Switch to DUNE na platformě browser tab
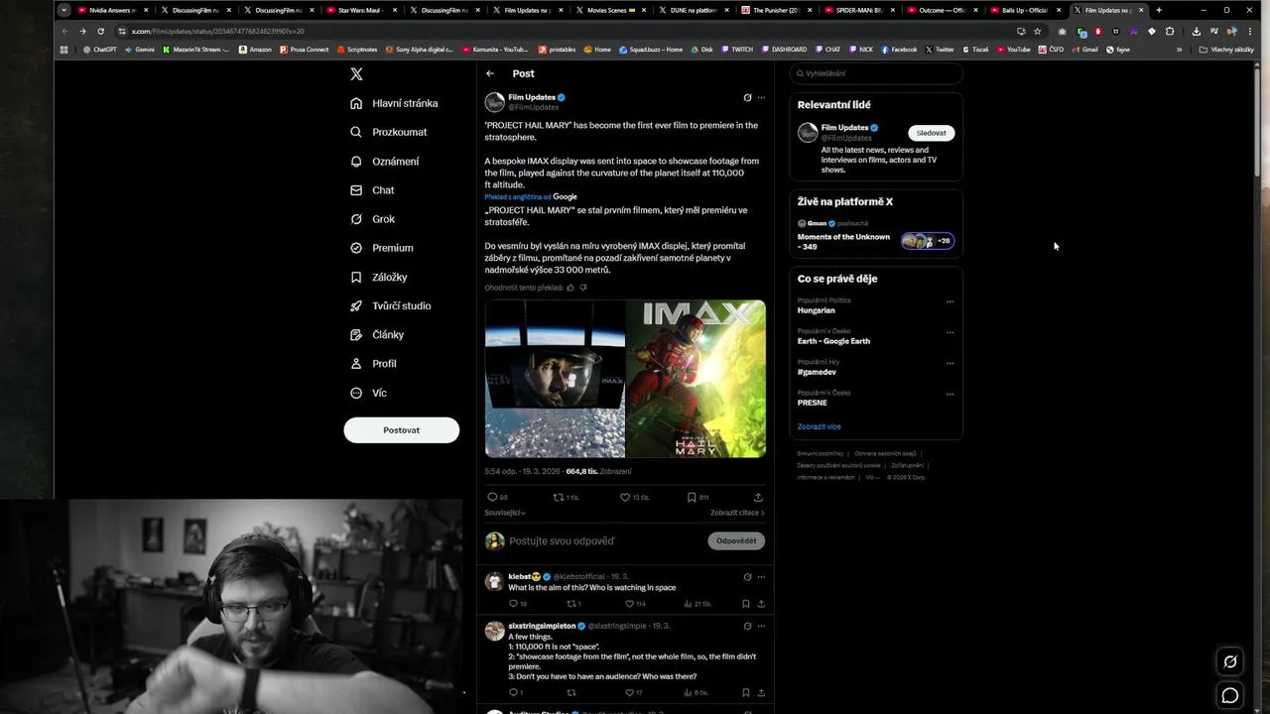The image size is (1270, 714). click(693, 10)
